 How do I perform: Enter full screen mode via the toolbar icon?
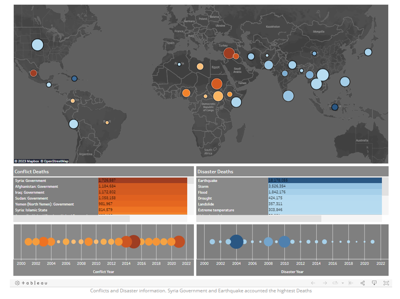point(386,283)
